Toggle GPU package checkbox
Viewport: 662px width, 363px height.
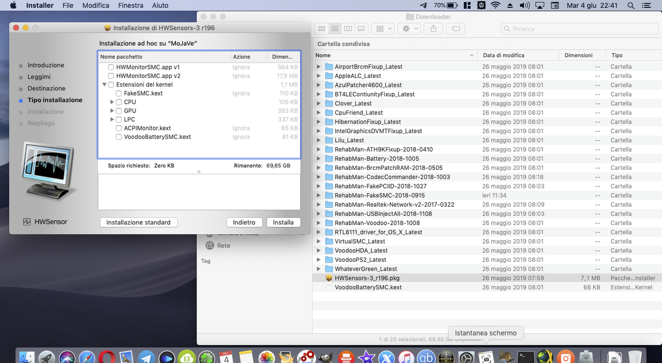point(119,111)
